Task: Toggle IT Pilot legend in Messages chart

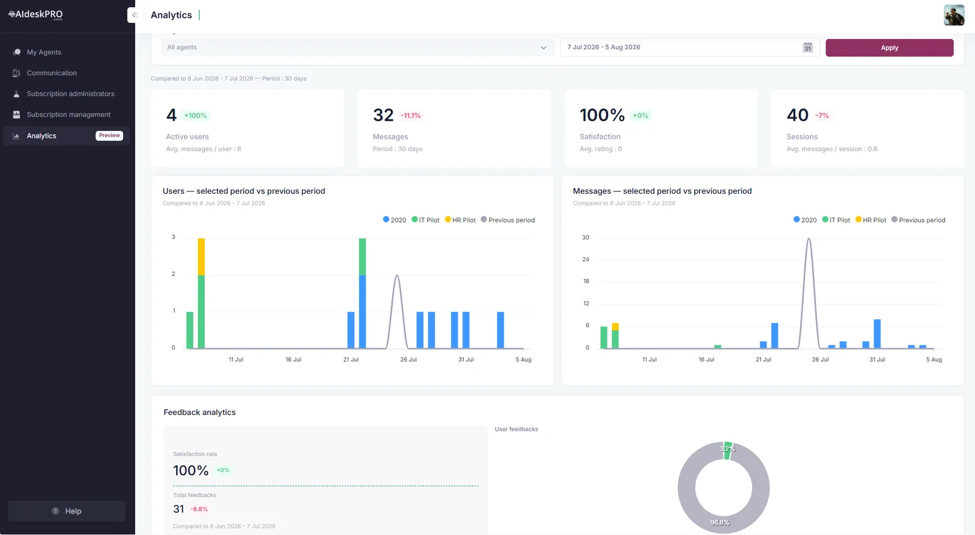Action: coord(836,220)
